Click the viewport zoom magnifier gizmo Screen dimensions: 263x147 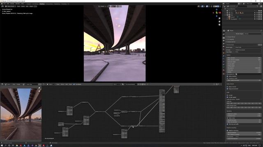(219, 18)
